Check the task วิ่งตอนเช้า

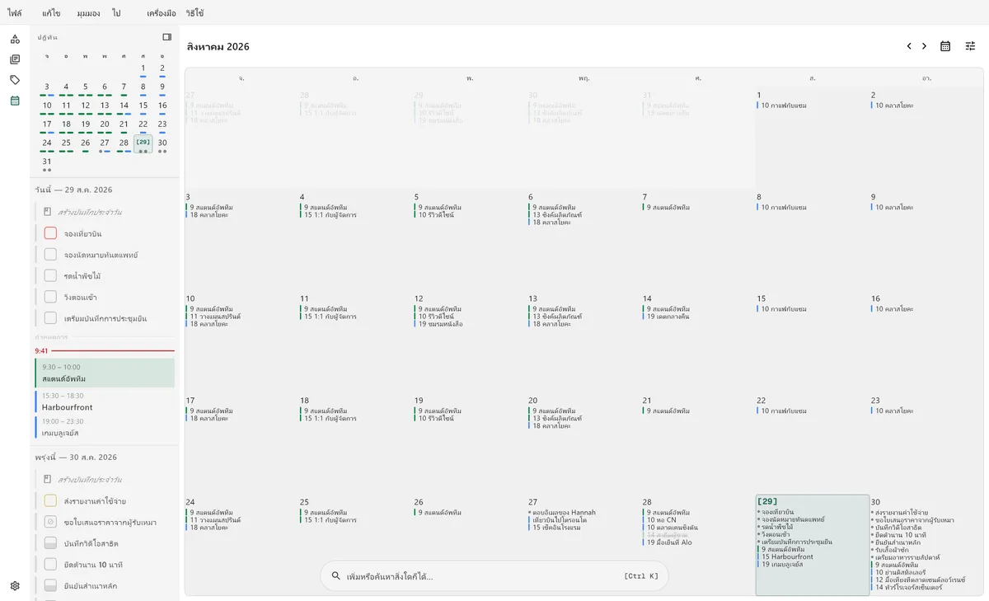coord(50,297)
